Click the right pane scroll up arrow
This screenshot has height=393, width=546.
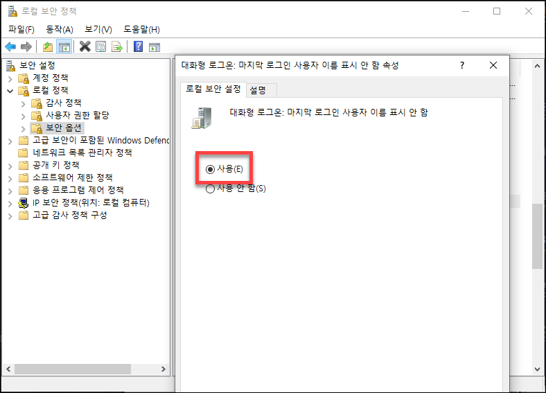pos(537,65)
